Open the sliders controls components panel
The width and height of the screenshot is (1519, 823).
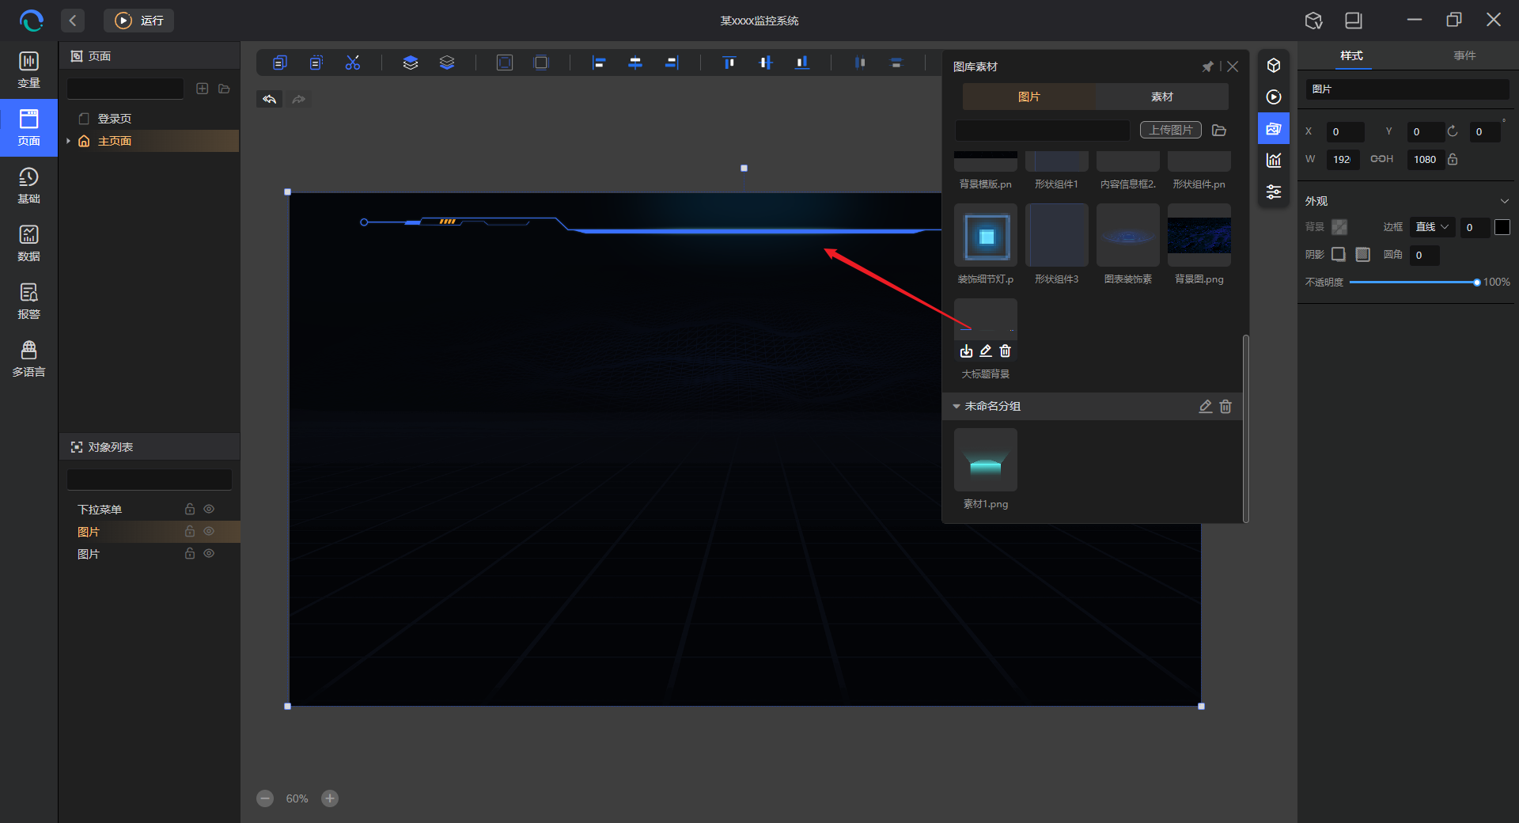tap(1274, 192)
